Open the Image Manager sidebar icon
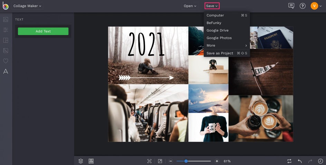Viewport: 326px width, 165px height. [x=6, y=20]
